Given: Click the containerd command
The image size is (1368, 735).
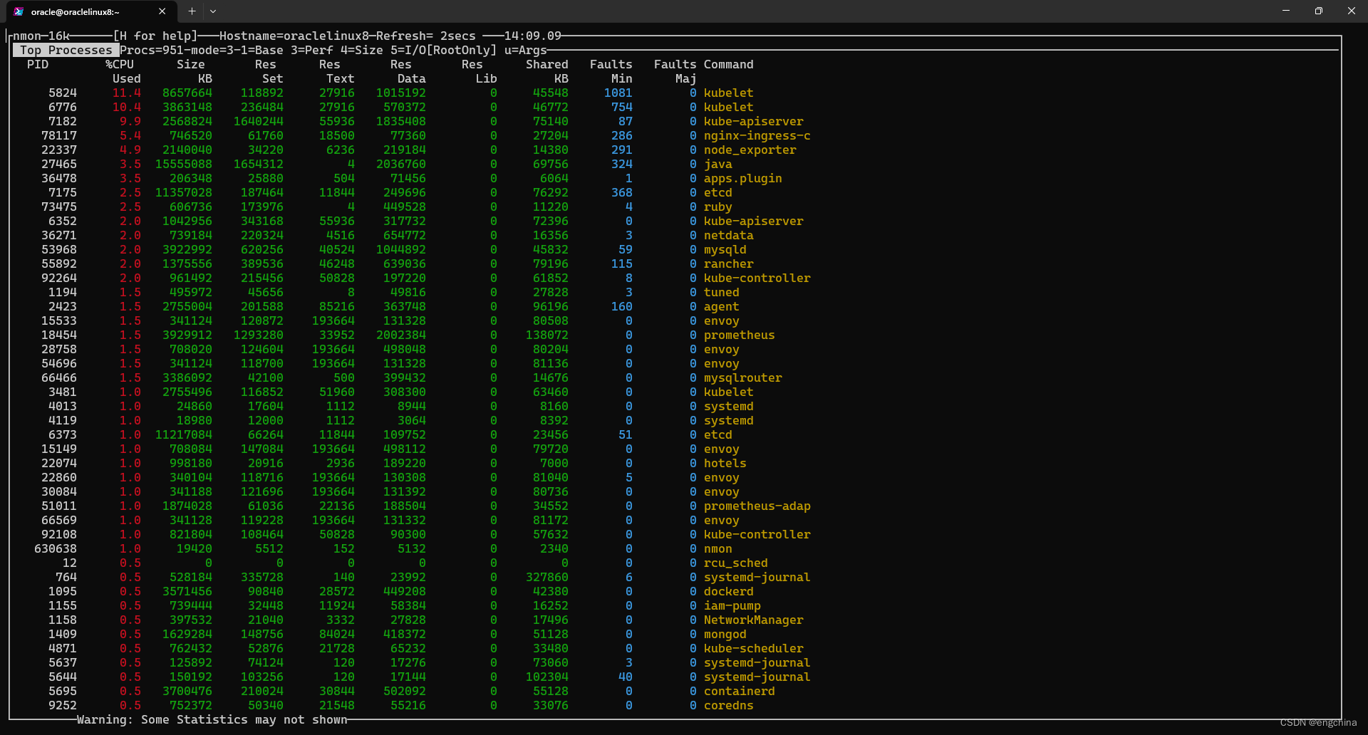Looking at the screenshot, I should point(739,691).
